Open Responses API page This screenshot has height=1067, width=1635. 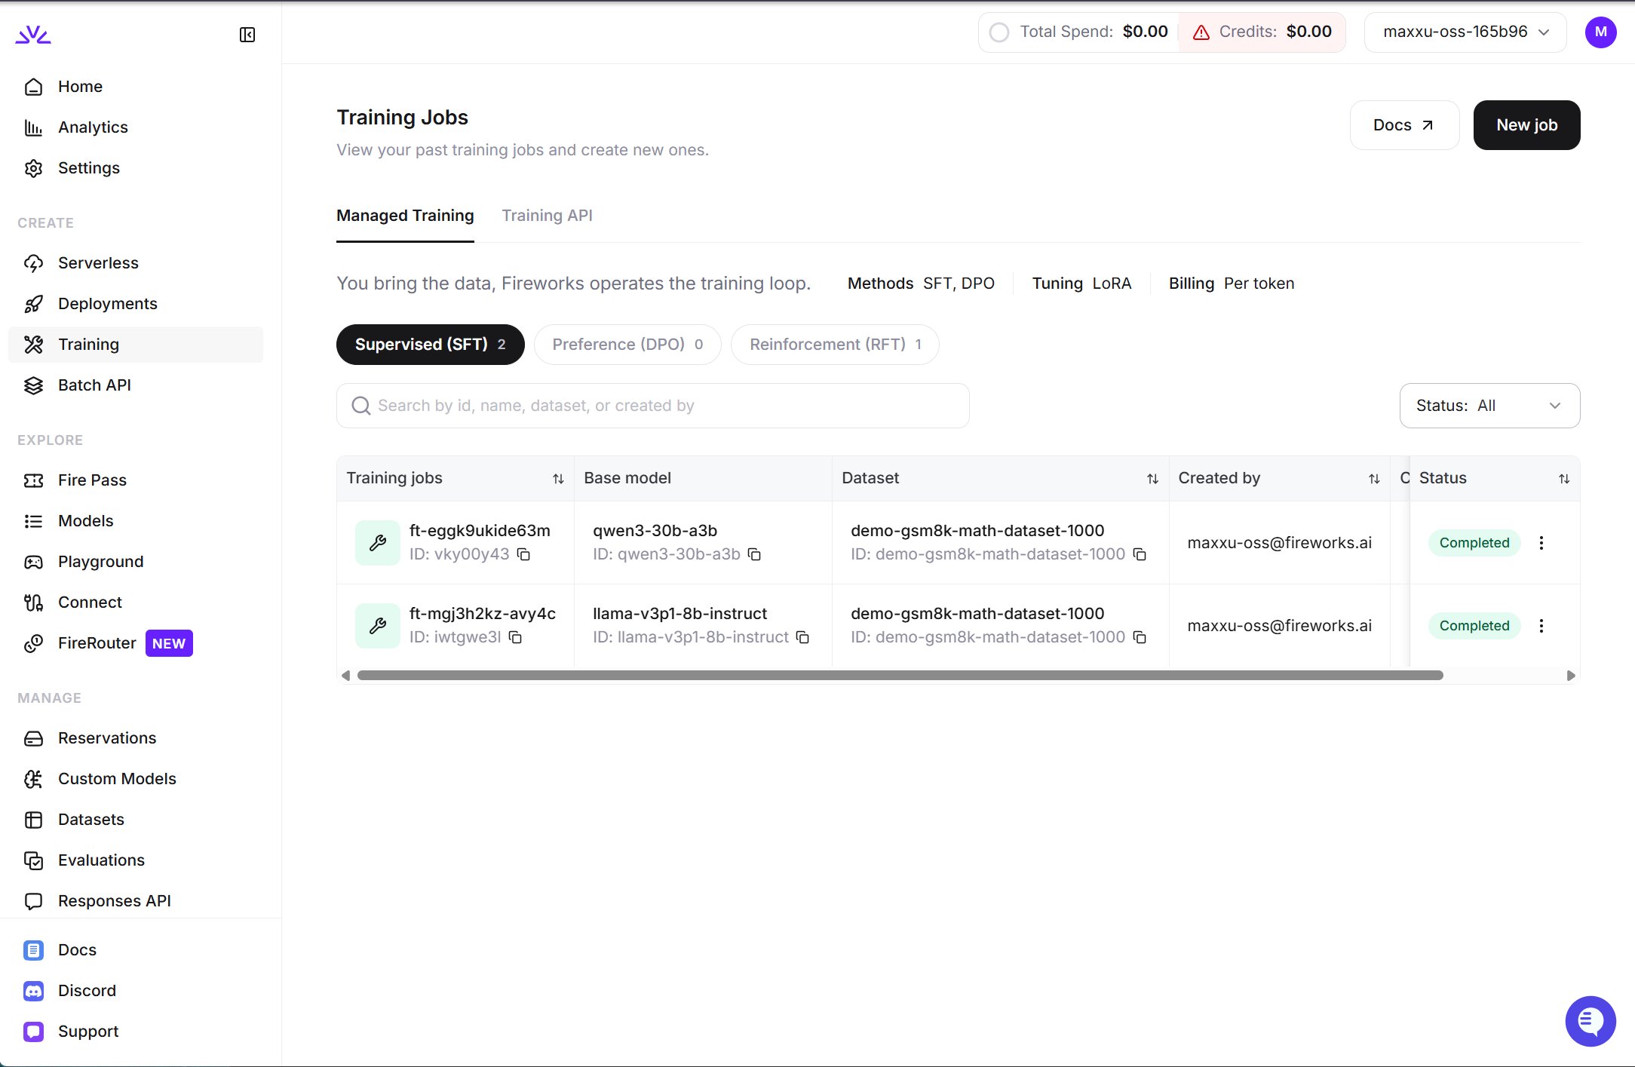click(136, 901)
